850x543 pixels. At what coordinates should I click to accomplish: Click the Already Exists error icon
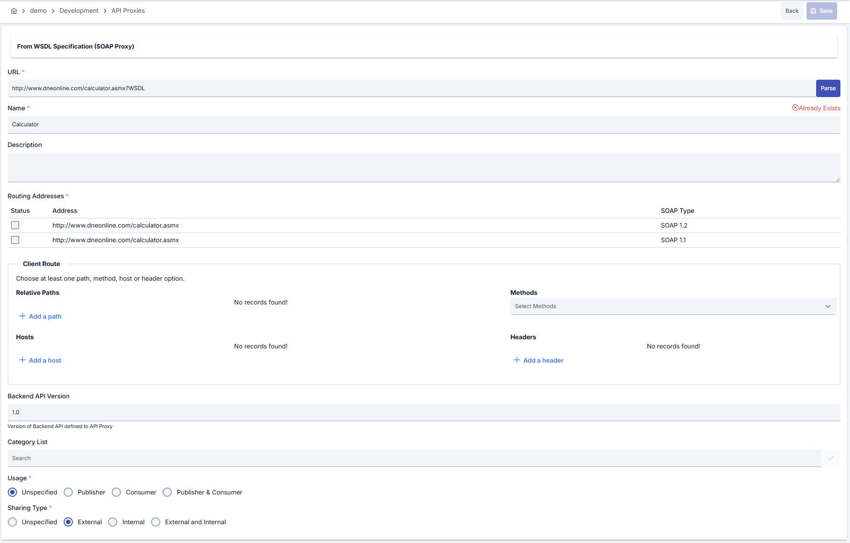pyautogui.click(x=796, y=108)
